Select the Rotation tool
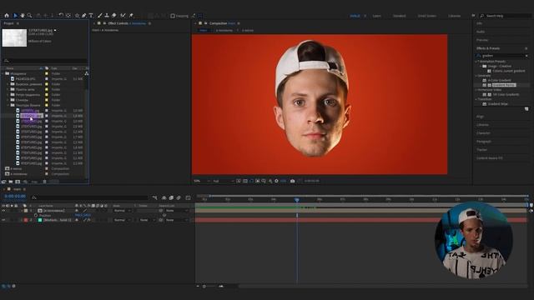 coord(61,16)
